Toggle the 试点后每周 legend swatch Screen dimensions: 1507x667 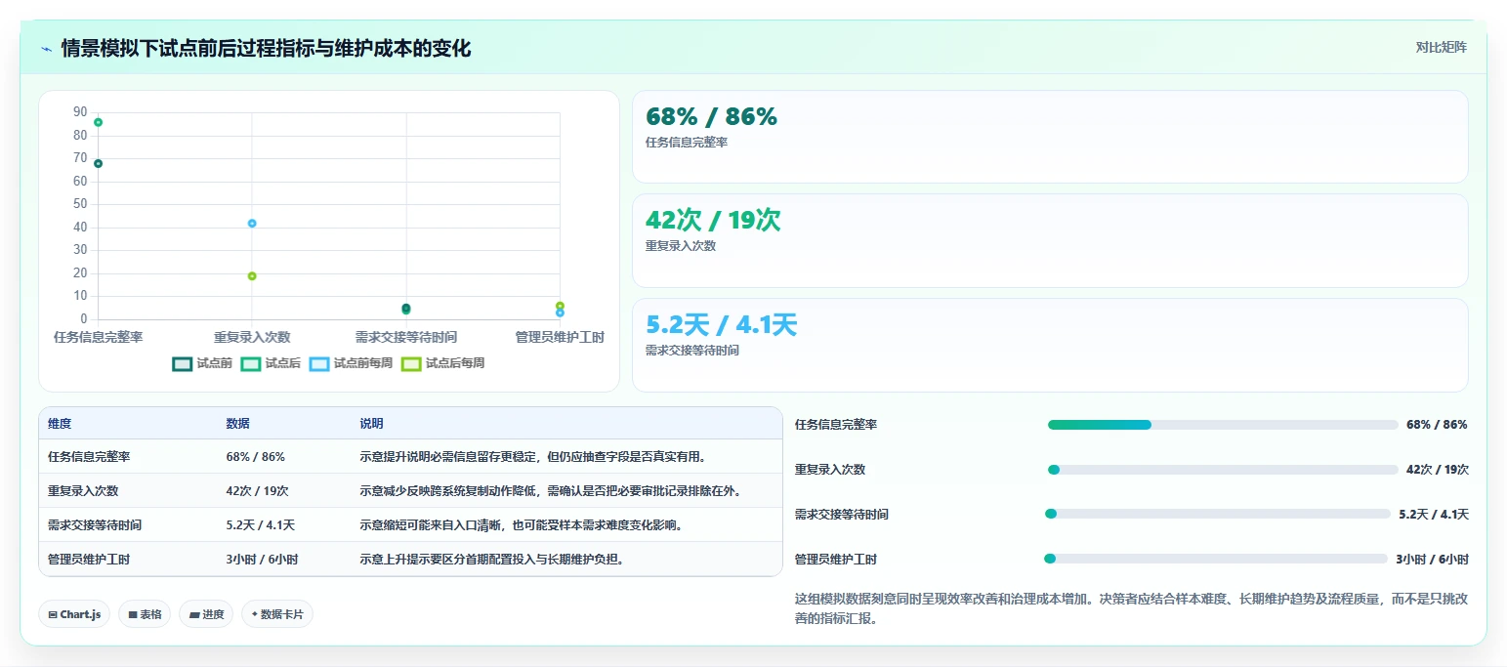point(410,363)
